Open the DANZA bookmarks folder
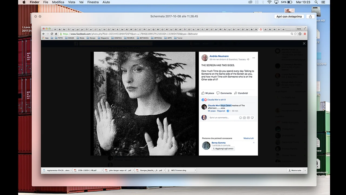The height and width of the screenshot is (195, 346). coord(69,38)
